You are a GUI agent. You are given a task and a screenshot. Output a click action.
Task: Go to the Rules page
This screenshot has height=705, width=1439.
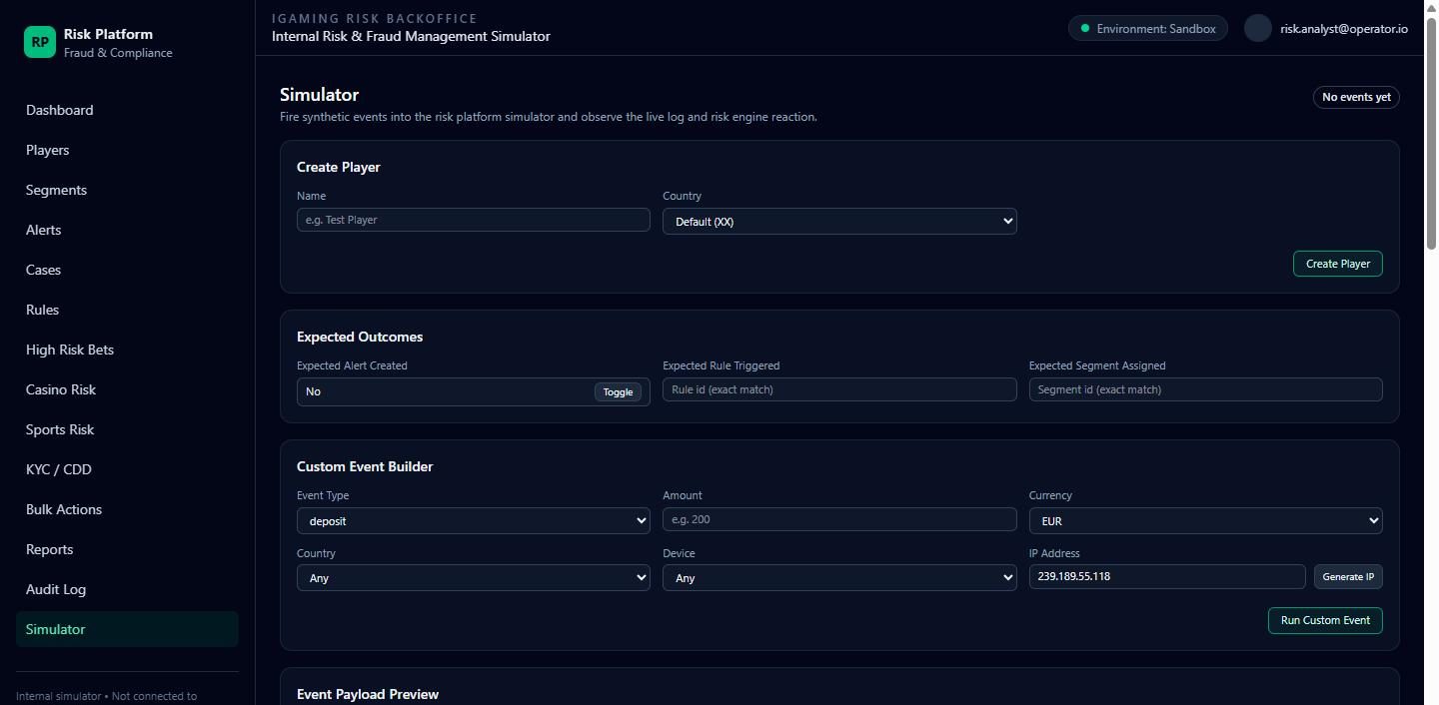tap(127, 310)
